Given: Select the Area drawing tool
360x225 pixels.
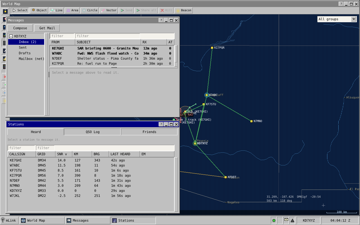Looking at the screenshot, I should (x=72, y=10).
